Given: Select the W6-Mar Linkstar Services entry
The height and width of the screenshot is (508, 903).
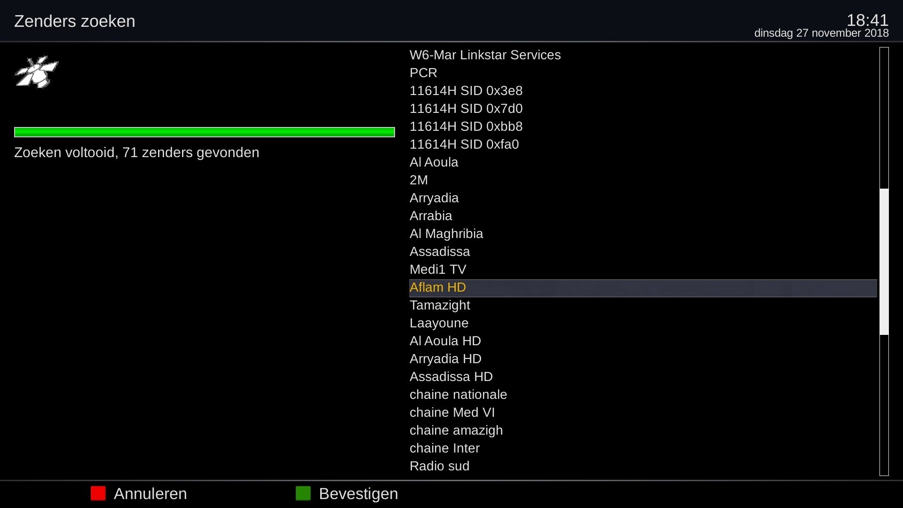Looking at the screenshot, I should 485,55.
